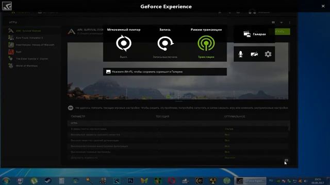Open the Gallery (Галерея) button
330x185 pixels.
(254, 34)
